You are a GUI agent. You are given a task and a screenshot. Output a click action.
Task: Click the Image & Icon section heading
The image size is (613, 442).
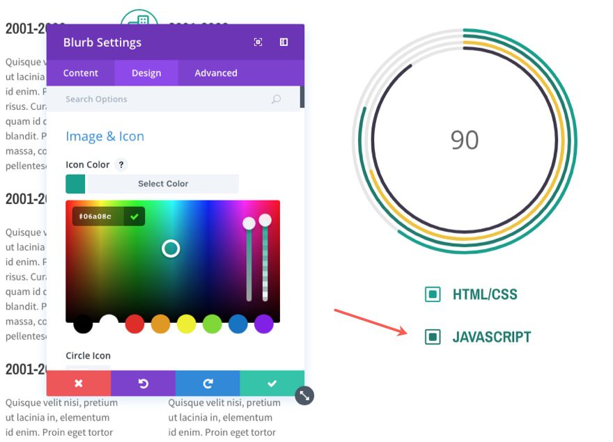tap(104, 136)
